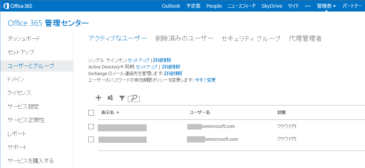The width and height of the screenshot is (365, 168).
Task: Click セットアップ link for シングル サインオン
Action: click(139, 60)
